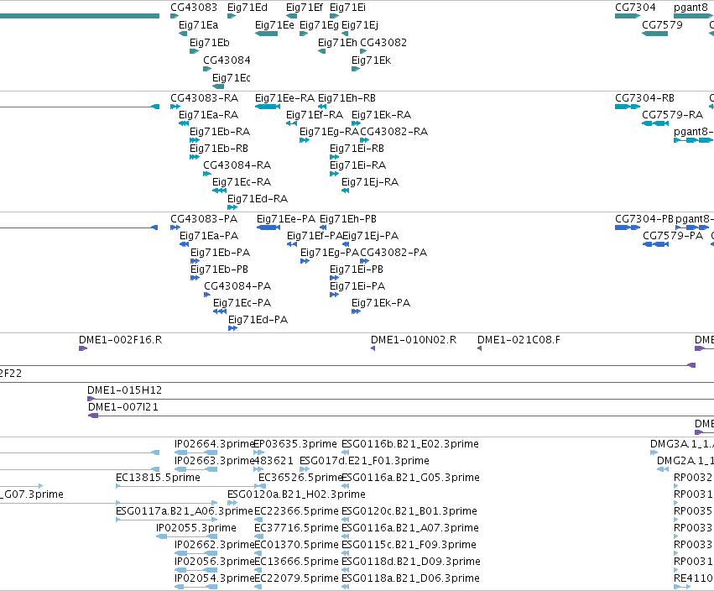Click the DME1-015H12 clone label
This screenshot has width=714, height=591.
click(125, 390)
